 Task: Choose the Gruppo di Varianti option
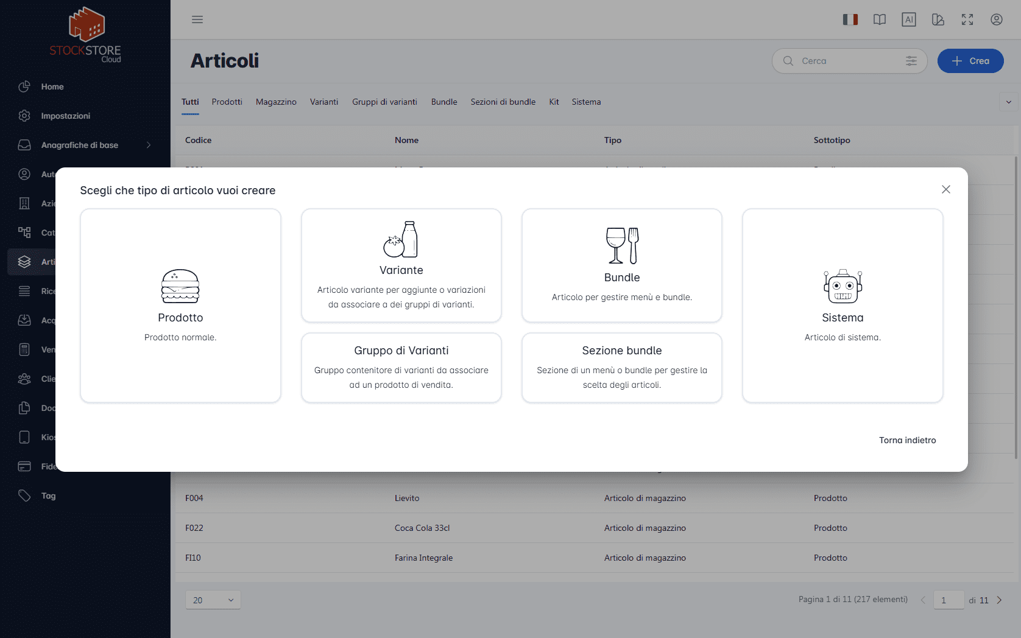[401, 367]
